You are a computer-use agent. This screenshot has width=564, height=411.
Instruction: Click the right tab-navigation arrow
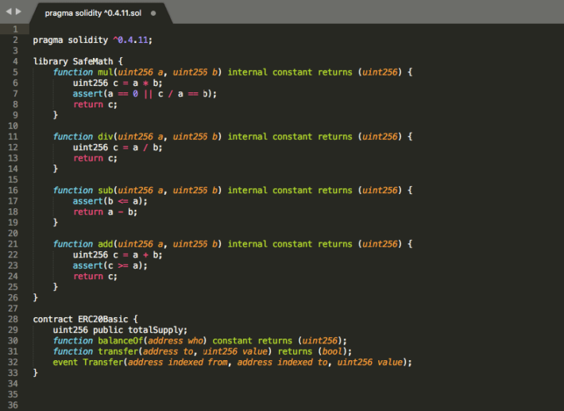click(x=19, y=12)
